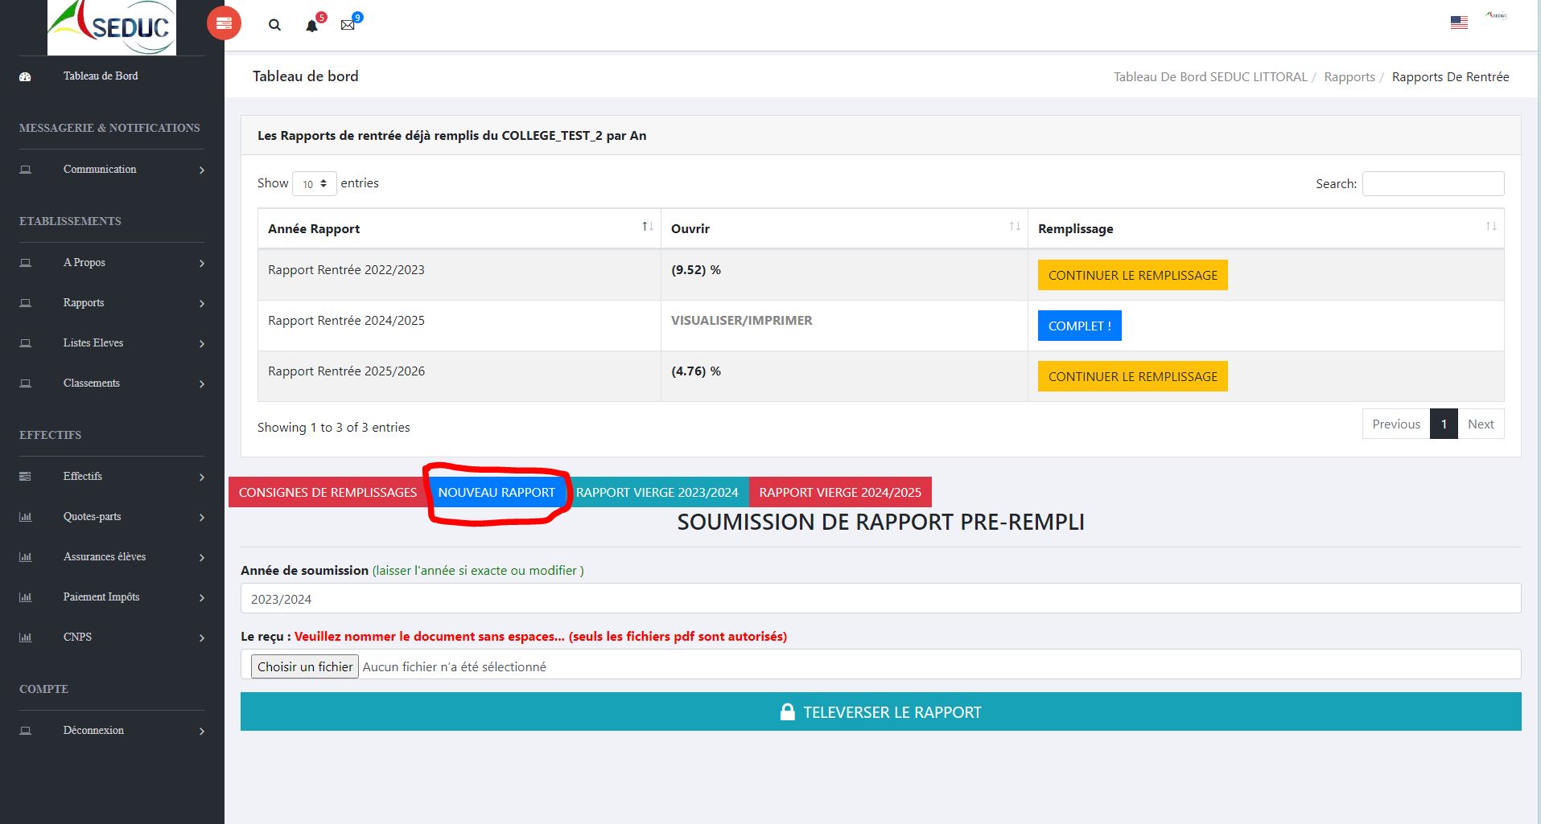Open the envelope messages icon
The image size is (1541, 824).
tap(348, 25)
